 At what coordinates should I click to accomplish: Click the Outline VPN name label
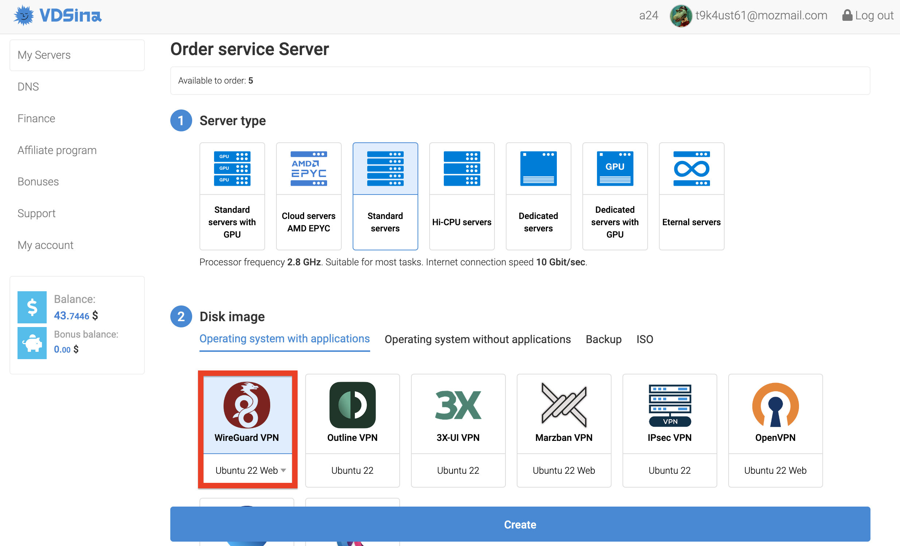click(x=353, y=438)
